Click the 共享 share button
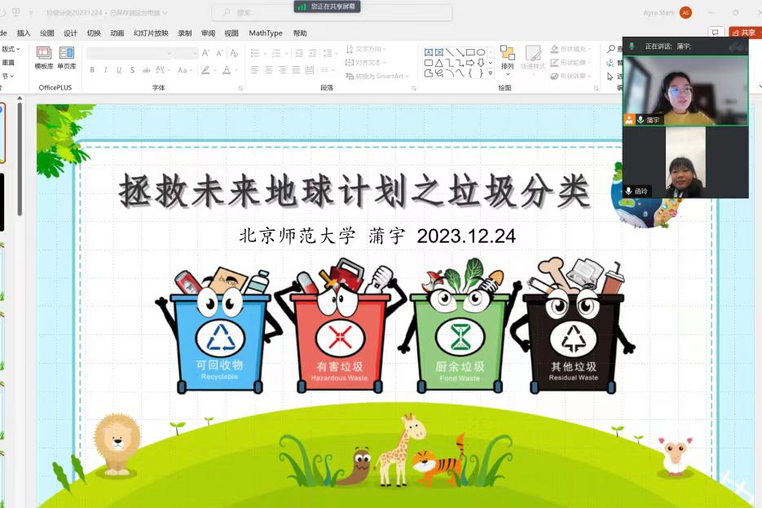This screenshot has width=762, height=508. pos(744,33)
